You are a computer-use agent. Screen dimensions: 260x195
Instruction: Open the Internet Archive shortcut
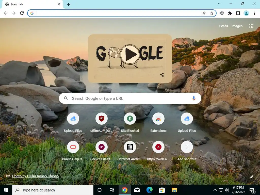(x=130, y=151)
